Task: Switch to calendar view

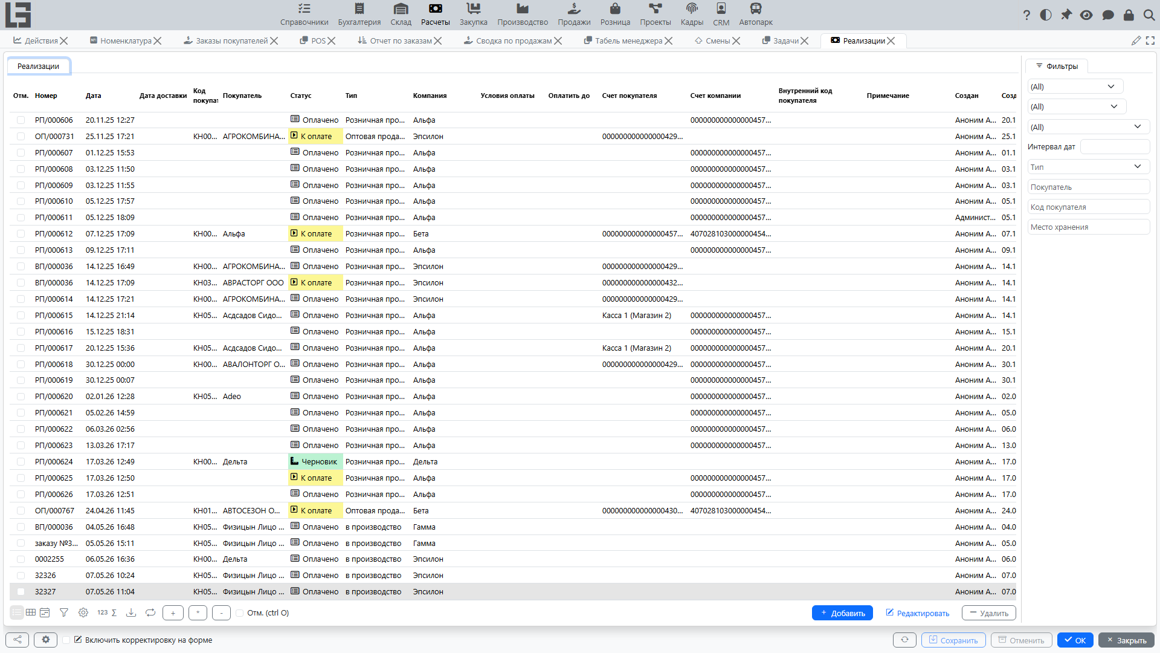Action: (45, 612)
